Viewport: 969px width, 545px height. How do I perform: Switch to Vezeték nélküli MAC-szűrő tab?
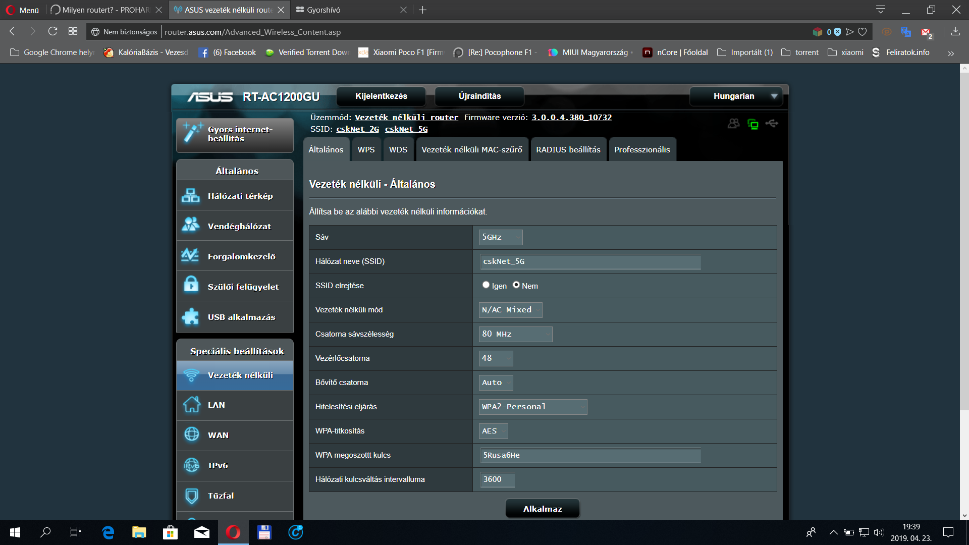pyautogui.click(x=472, y=149)
